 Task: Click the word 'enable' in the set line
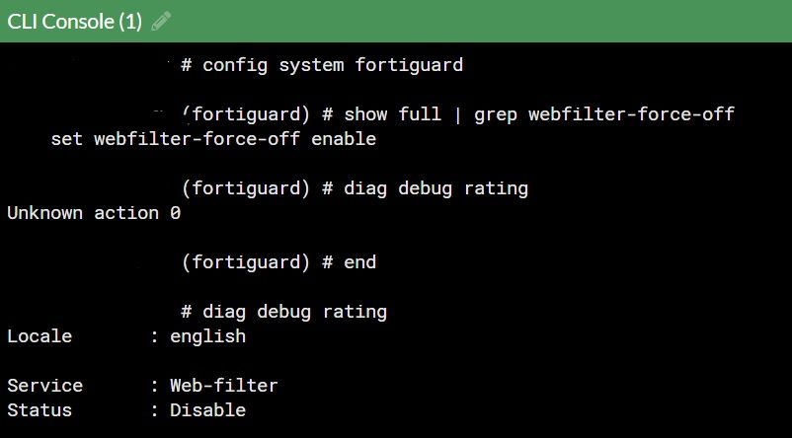click(x=344, y=139)
